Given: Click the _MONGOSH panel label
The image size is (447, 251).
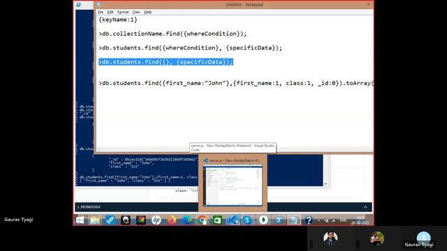Looking at the screenshot, I should click(x=89, y=207).
